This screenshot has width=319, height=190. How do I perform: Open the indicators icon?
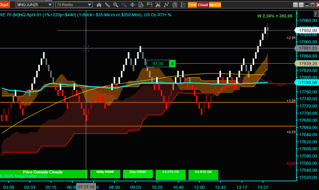click(166, 5)
